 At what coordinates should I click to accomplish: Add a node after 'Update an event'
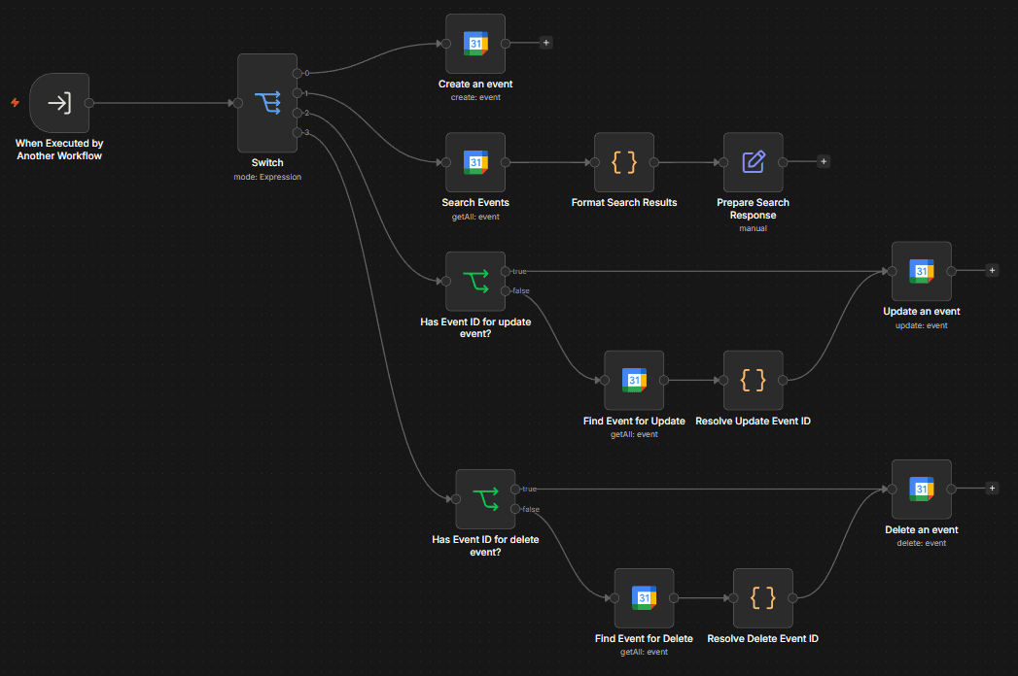click(992, 271)
